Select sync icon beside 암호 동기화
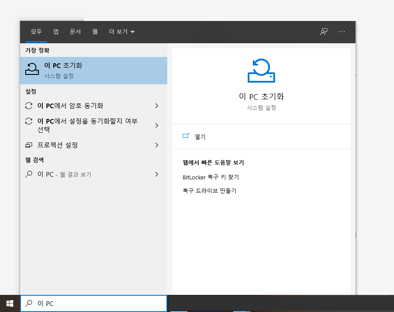This screenshot has width=394, height=312. (x=29, y=106)
